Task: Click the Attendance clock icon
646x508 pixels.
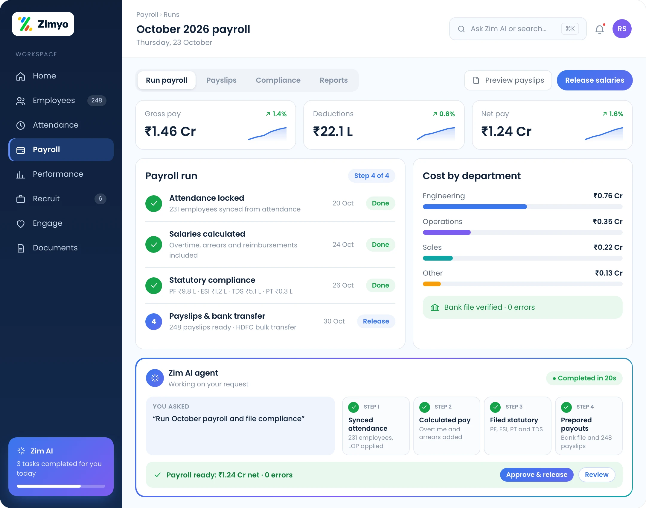Action: 21,125
